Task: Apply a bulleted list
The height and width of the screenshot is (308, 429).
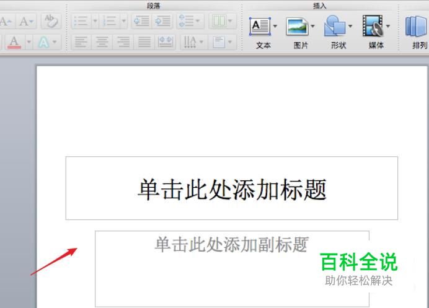Action: coord(81,21)
